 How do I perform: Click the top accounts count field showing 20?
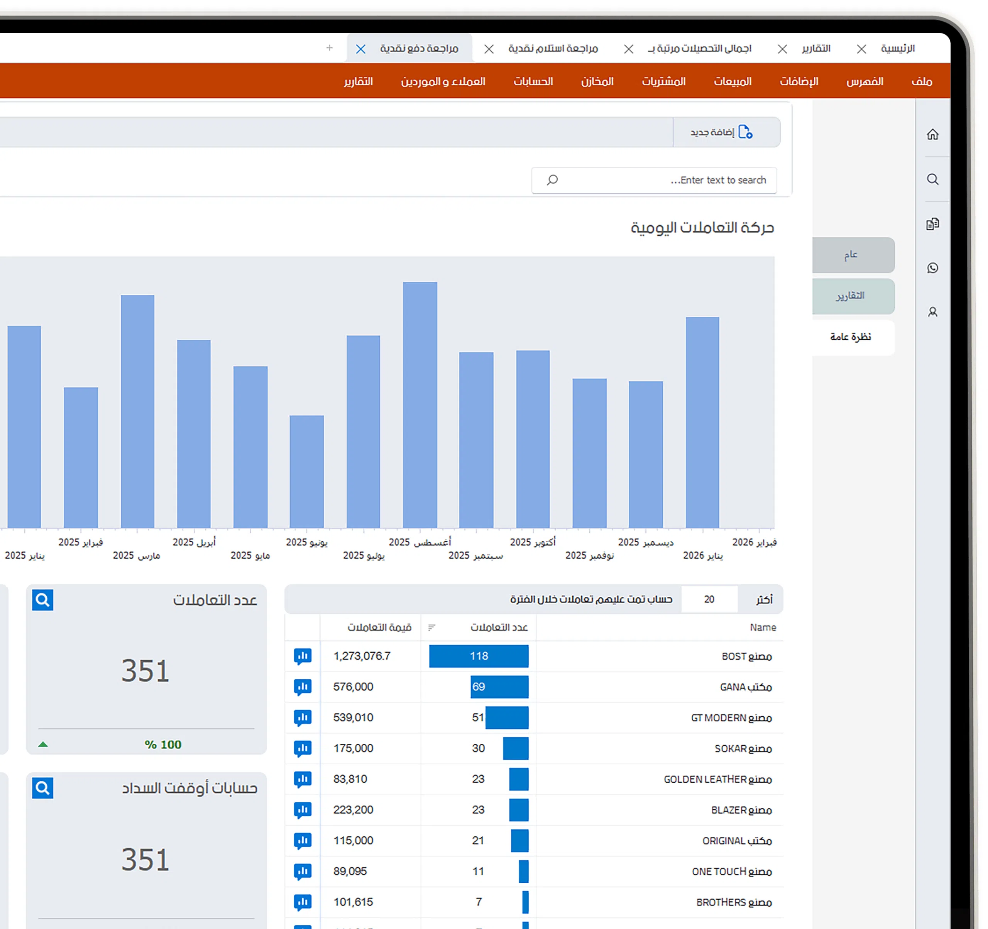[x=709, y=599]
